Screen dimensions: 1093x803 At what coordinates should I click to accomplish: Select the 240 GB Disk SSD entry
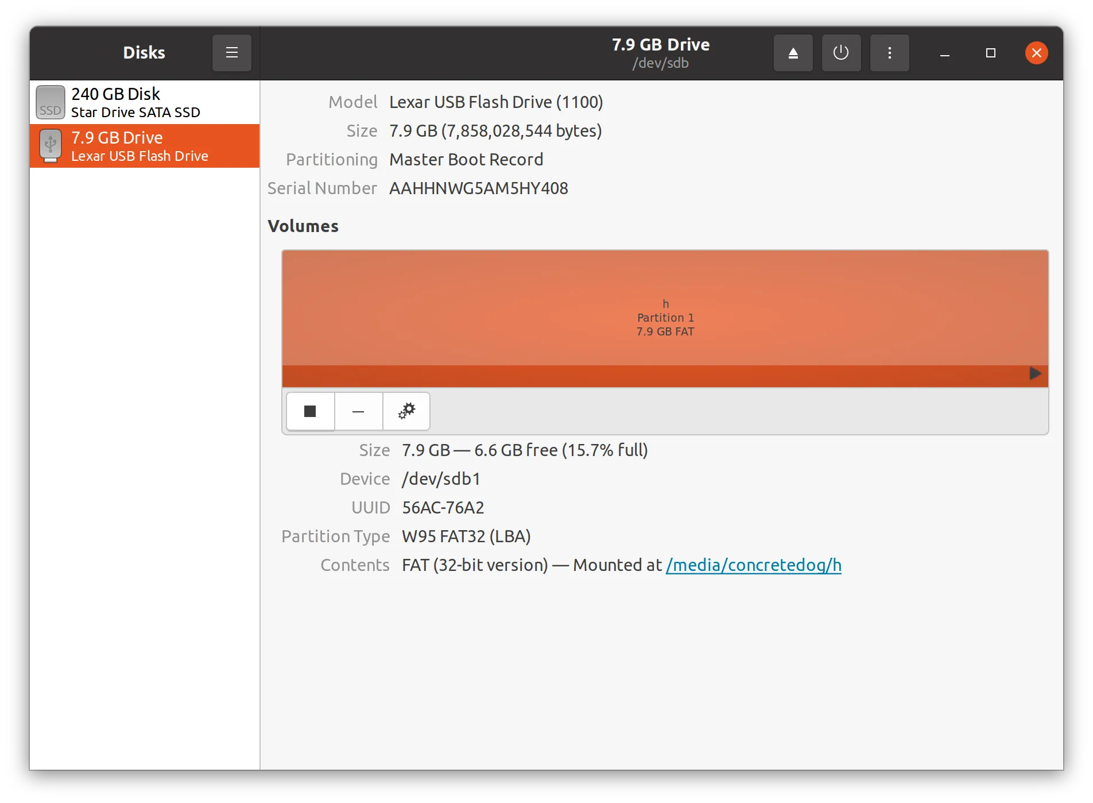pos(145,102)
